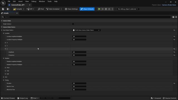178x100 pixels.
Task: Open the Camera Shake Base parent class link
Action: click(x=169, y=5)
